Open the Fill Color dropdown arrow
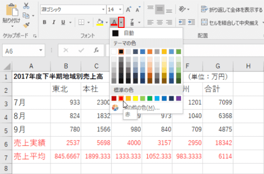 (x=106, y=22)
